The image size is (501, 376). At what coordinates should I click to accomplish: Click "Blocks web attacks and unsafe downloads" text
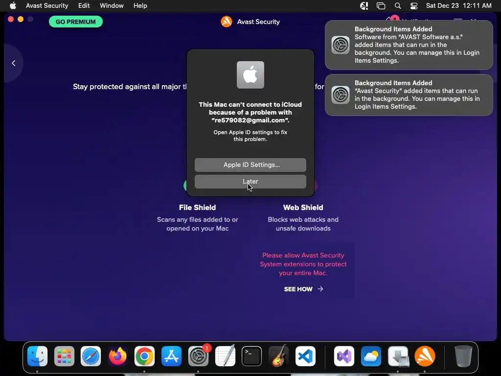tap(303, 224)
